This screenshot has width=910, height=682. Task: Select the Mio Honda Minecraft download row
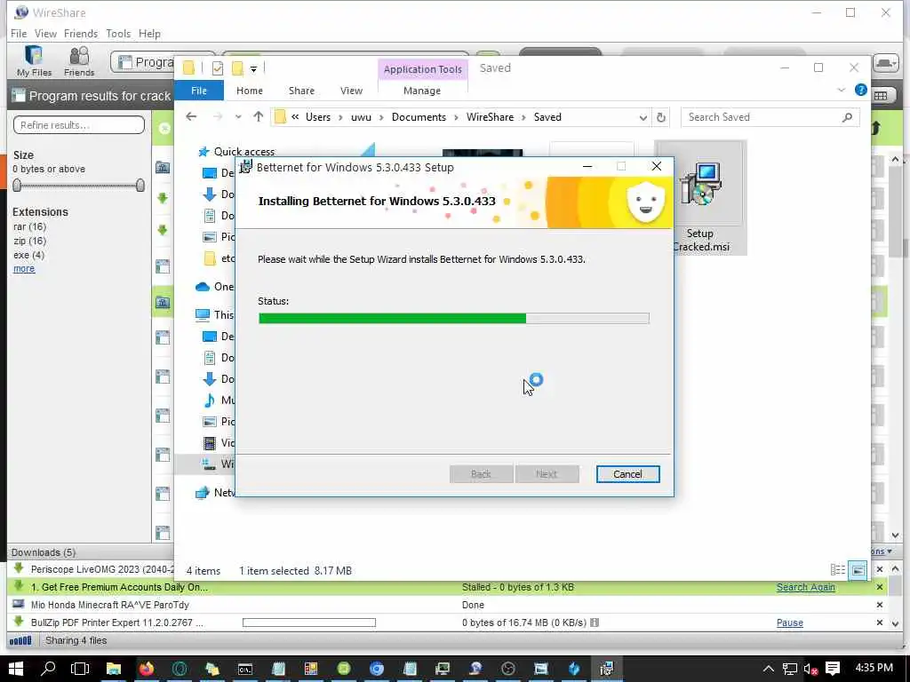click(x=446, y=605)
